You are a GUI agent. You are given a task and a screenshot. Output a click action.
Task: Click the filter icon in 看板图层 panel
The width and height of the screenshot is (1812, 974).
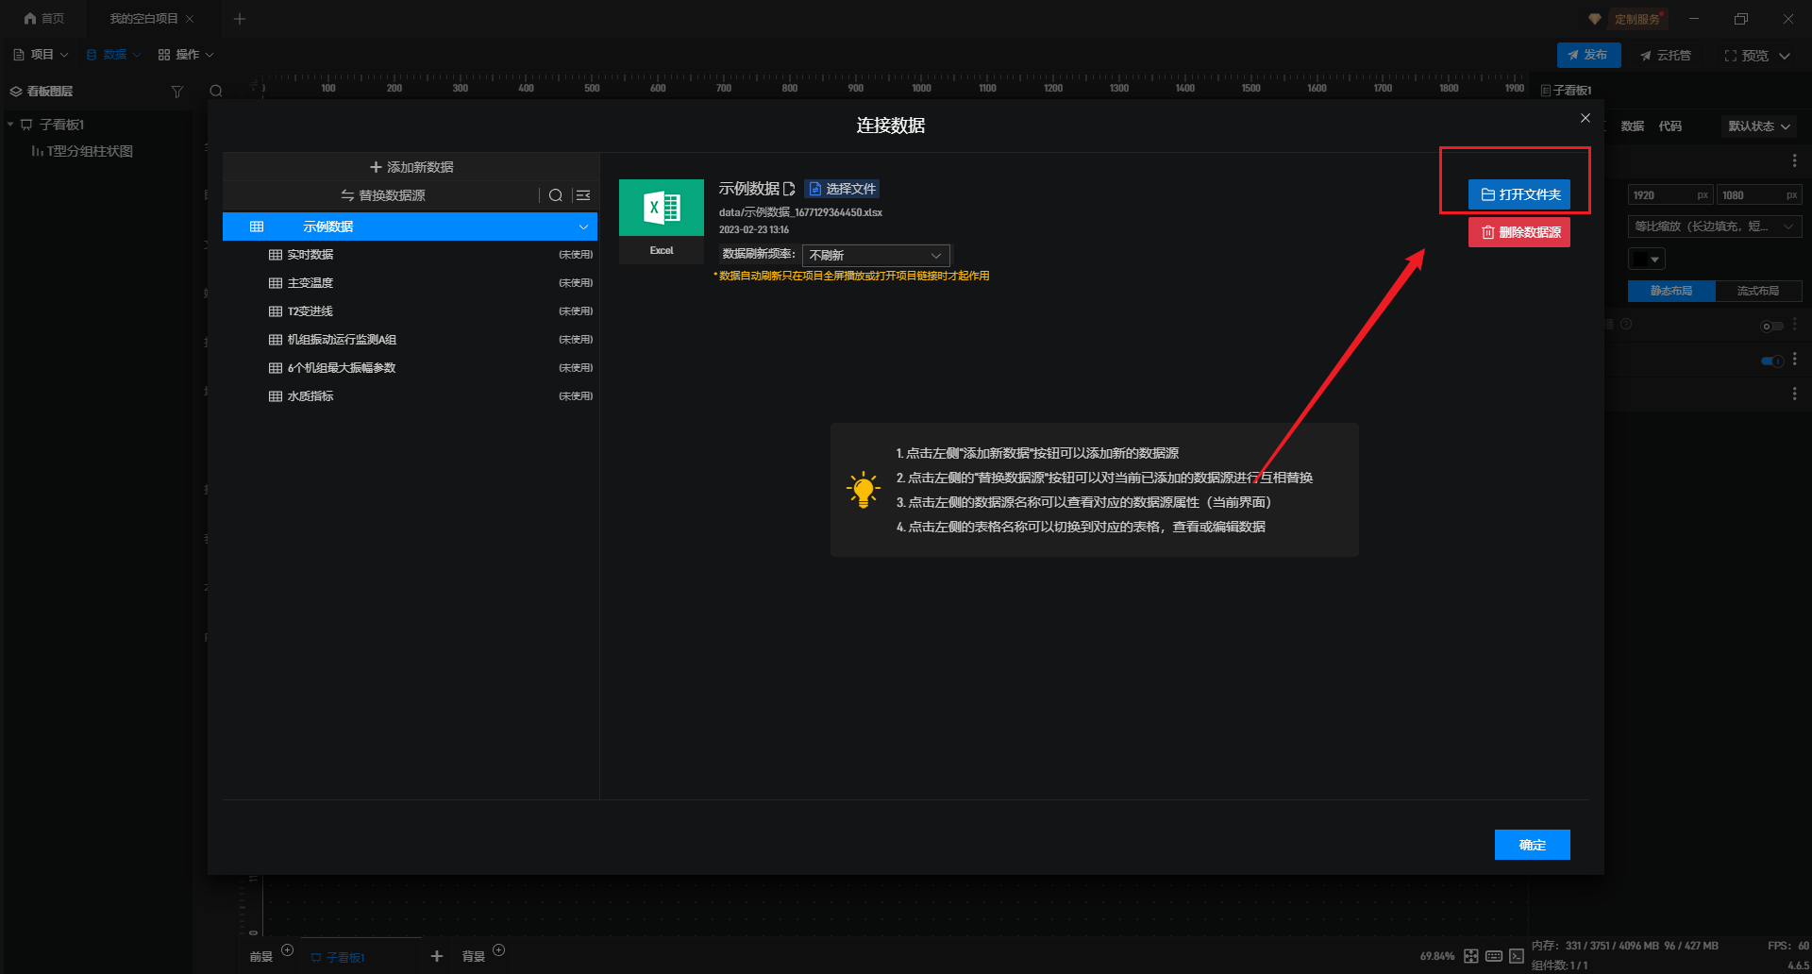tap(176, 92)
